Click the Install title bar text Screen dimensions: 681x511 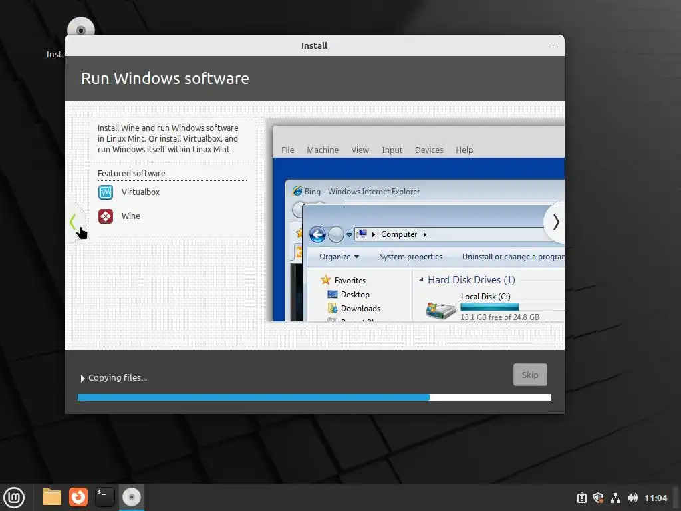[x=314, y=46]
